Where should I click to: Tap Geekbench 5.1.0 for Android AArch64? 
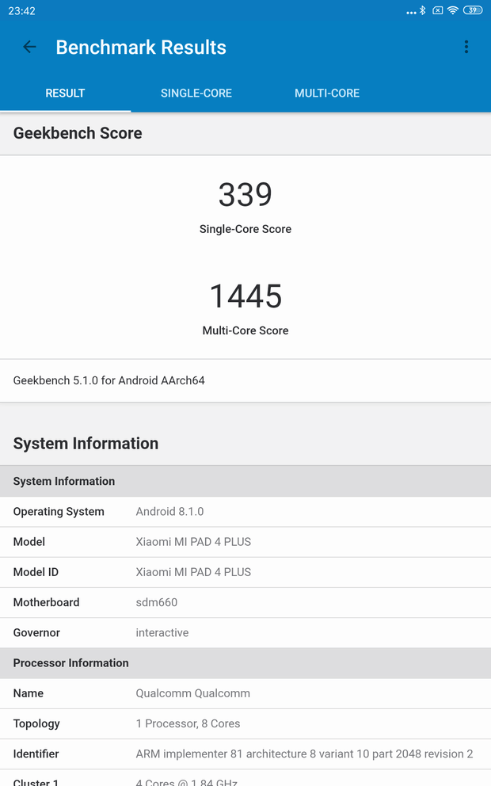tap(108, 380)
